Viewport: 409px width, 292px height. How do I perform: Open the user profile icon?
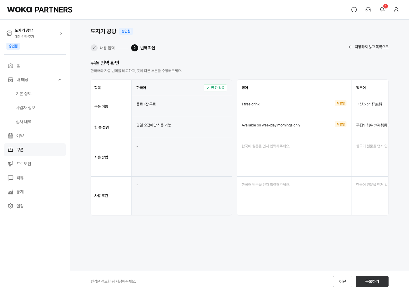pos(396,10)
